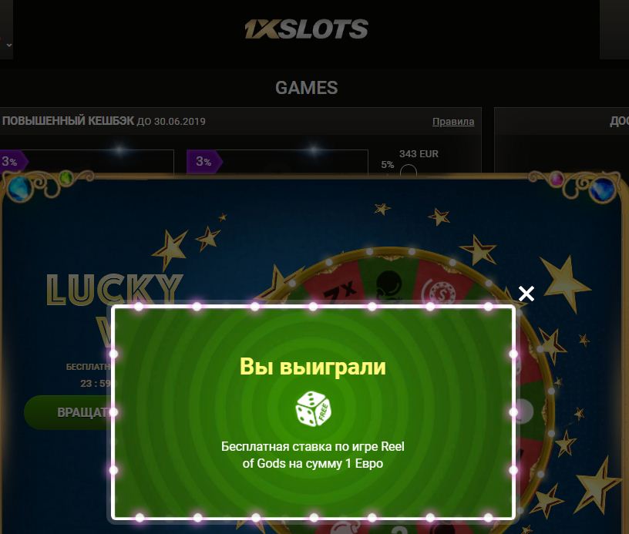Click the first purple 3% cashback badge
Image resolution: width=629 pixels, height=534 pixels.
(x=14, y=162)
